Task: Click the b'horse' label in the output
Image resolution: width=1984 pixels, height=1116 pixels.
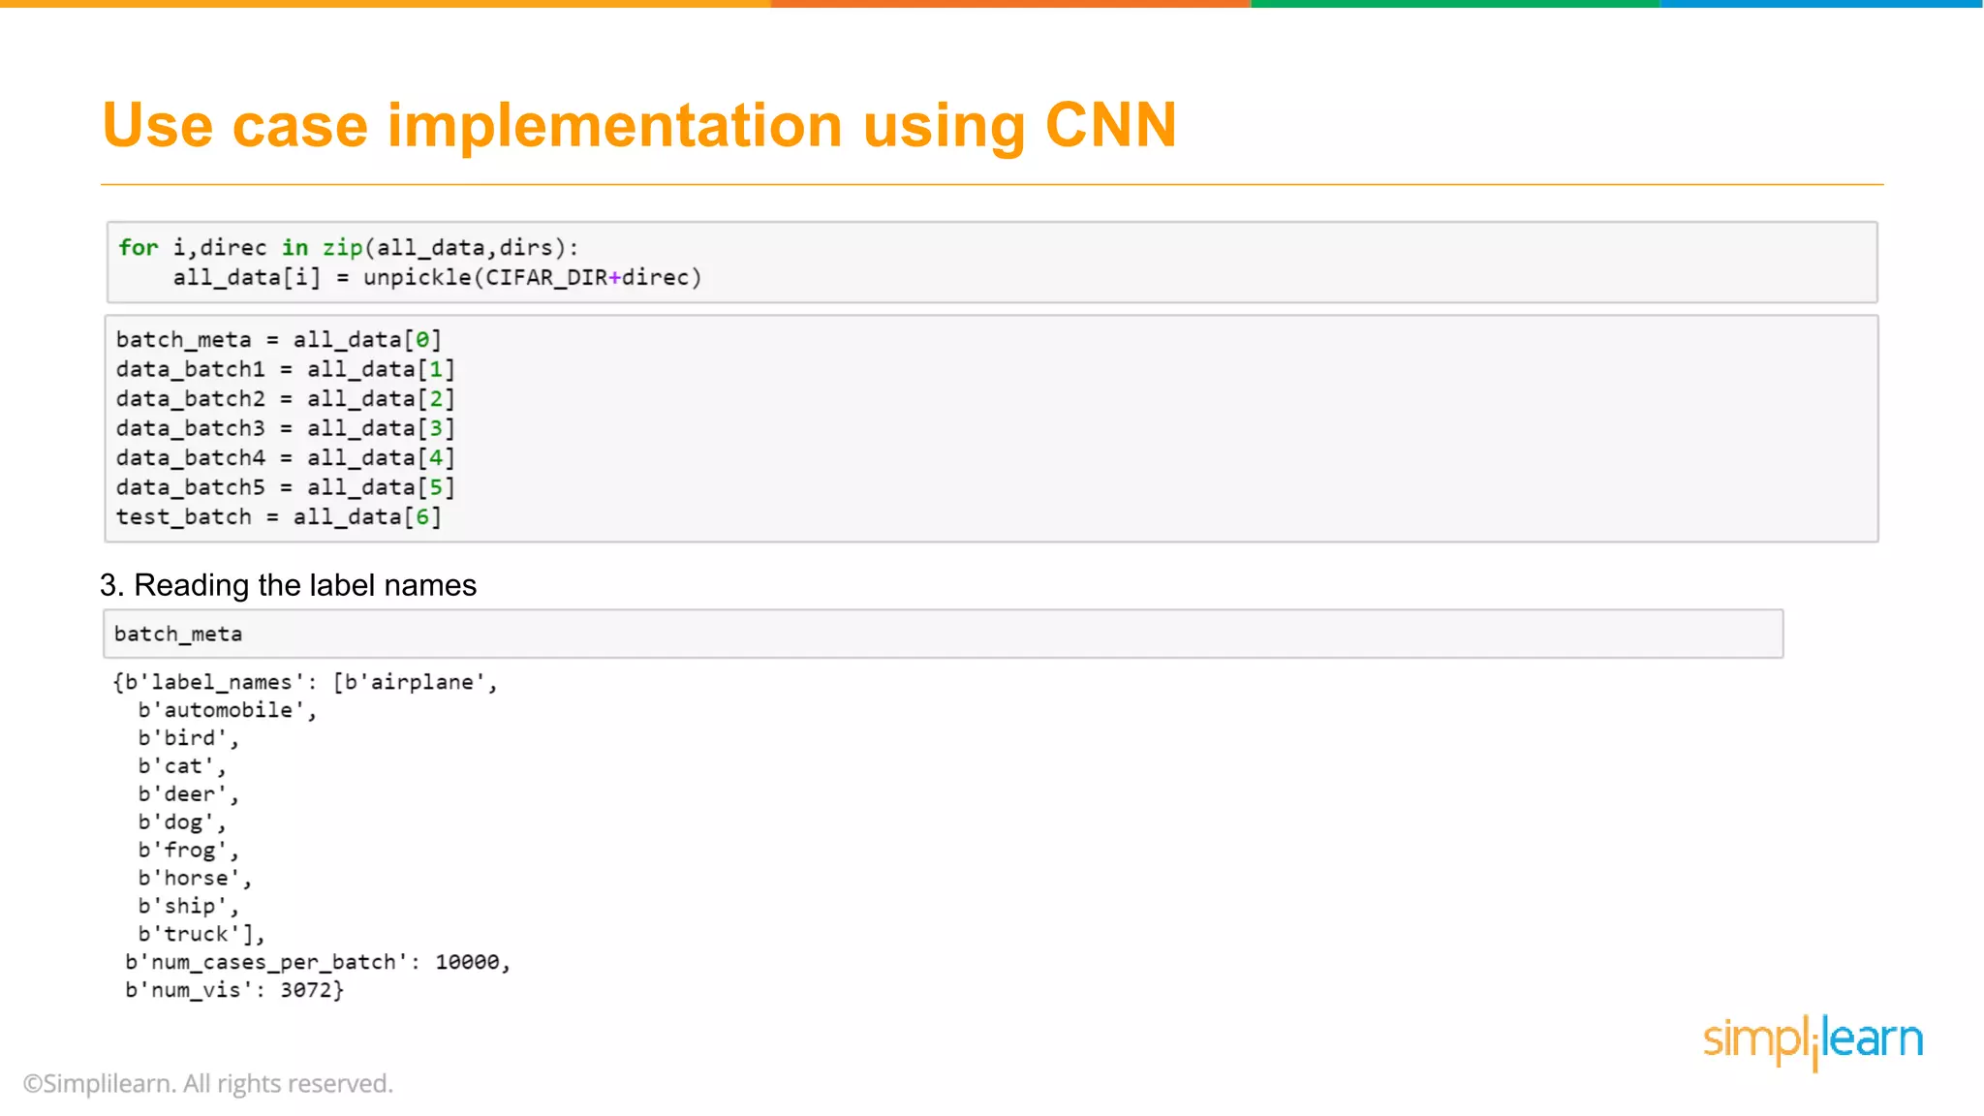Action: point(189,879)
